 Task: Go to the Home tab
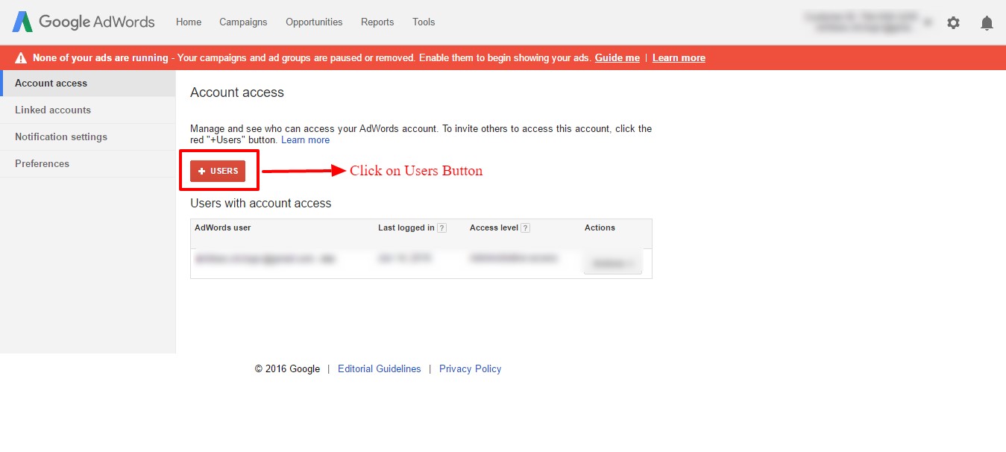pos(189,22)
